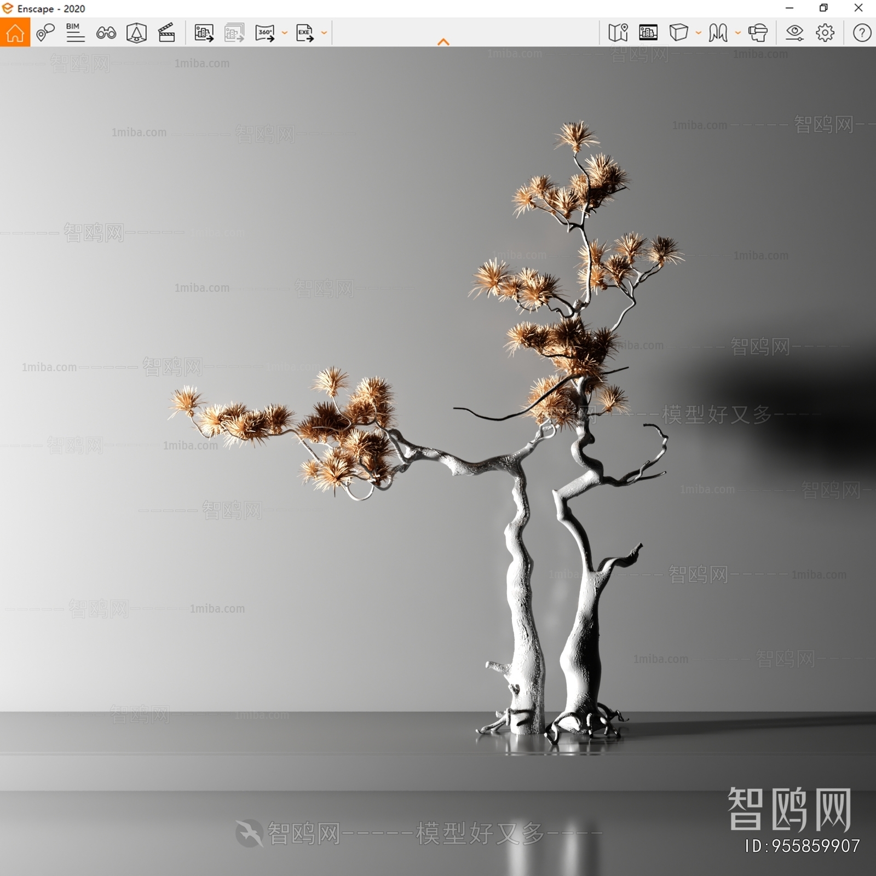The height and width of the screenshot is (876, 876).
Task: Minimize the Enscape window
Action: coord(789,8)
